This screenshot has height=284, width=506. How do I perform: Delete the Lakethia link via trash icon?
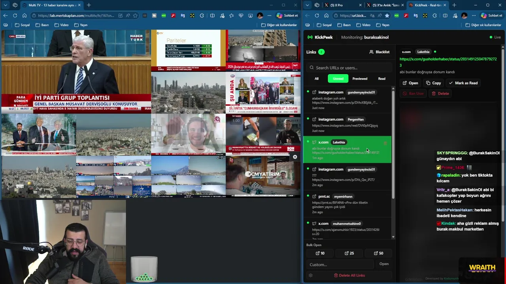pyautogui.click(x=385, y=143)
